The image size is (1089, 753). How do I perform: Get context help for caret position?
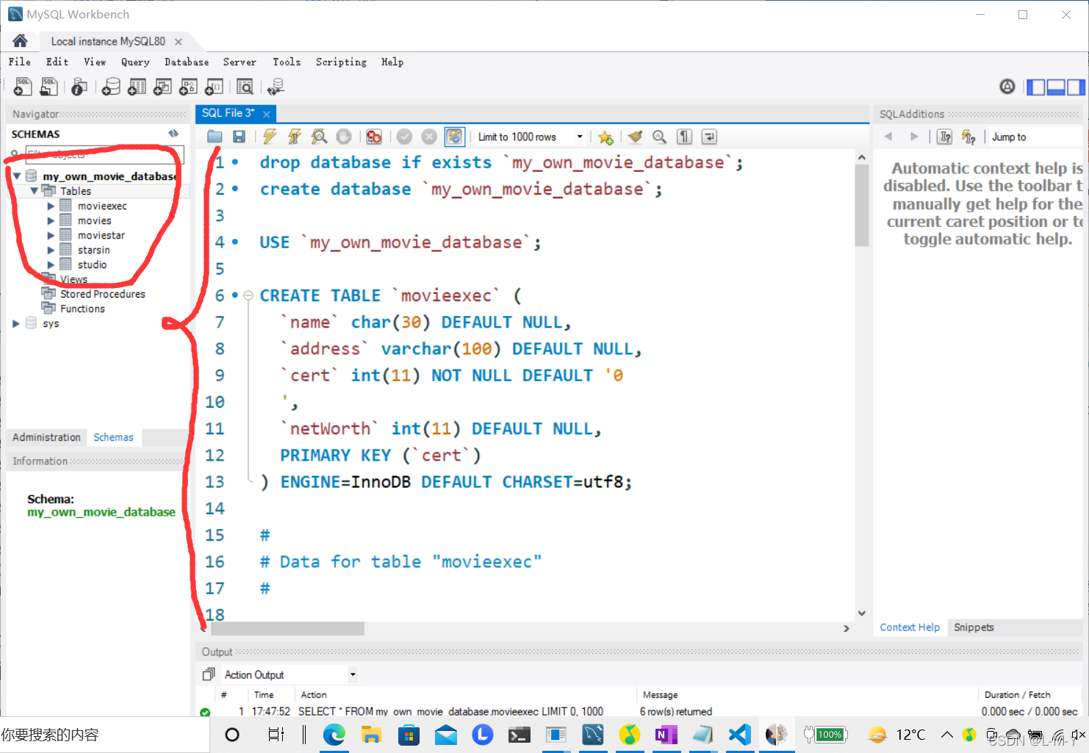click(945, 137)
